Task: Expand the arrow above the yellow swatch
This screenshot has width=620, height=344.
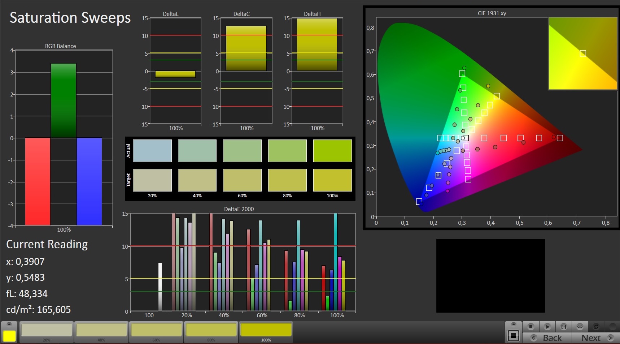Action: (9, 324)
